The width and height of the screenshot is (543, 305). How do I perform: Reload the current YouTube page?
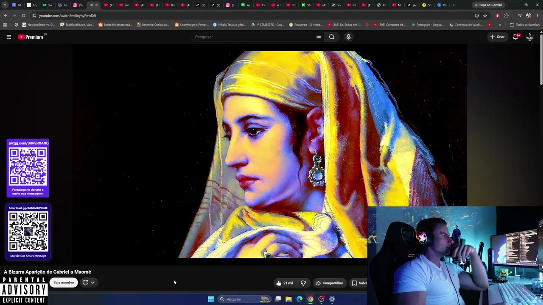coord(23,16)
